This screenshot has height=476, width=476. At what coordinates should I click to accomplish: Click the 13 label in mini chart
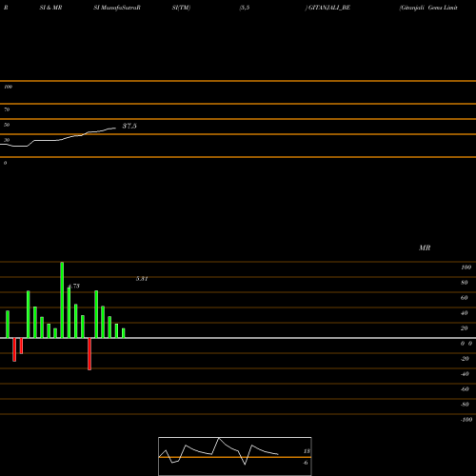tap(307, 451)
